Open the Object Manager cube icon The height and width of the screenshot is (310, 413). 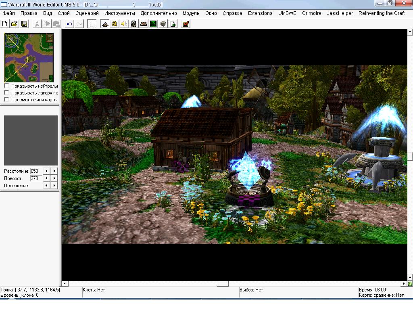coord(163,24)
